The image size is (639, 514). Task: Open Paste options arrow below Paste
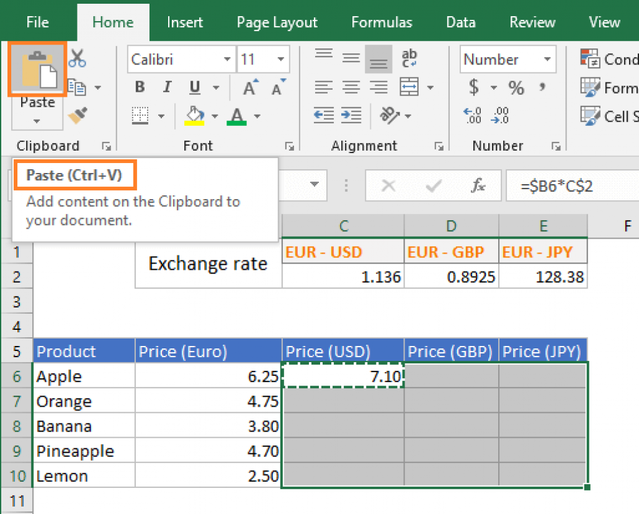tap(37, 121)
